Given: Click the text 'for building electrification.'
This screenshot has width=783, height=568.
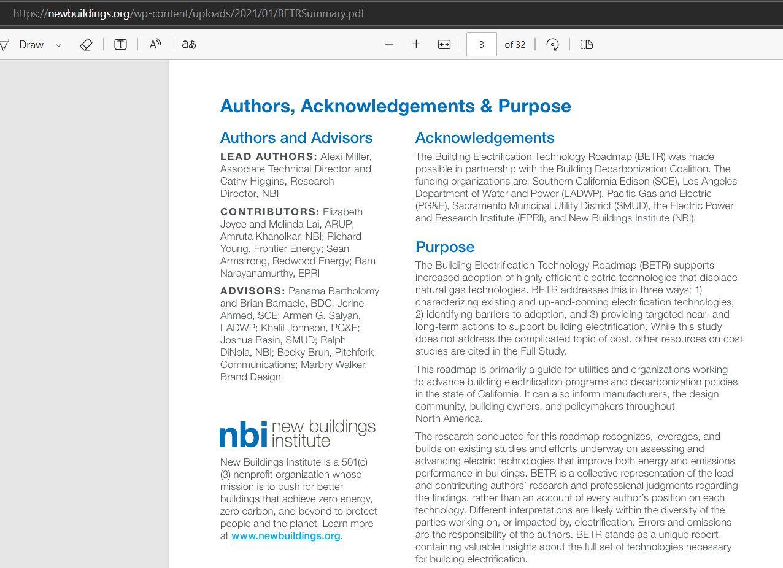Looking at the screenshot, I should 471,559.
